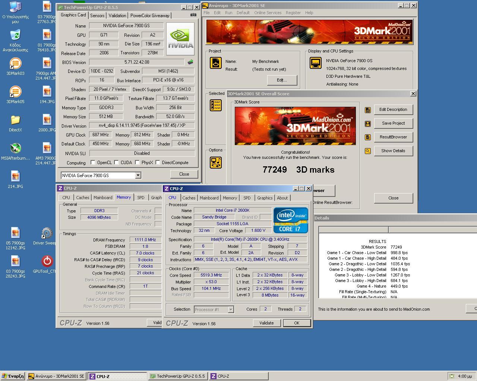Click the Core Speed value 5519.3 MHz
Image resolution: width=477 pixels, height=381 pixels.
211,275
